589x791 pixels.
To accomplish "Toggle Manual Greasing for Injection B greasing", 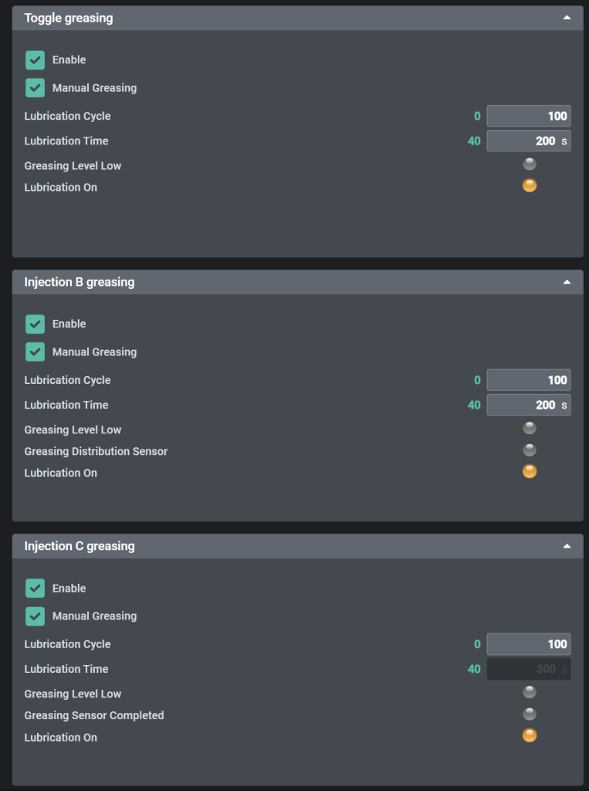I will pyautogui.click(x=35, y=351).
